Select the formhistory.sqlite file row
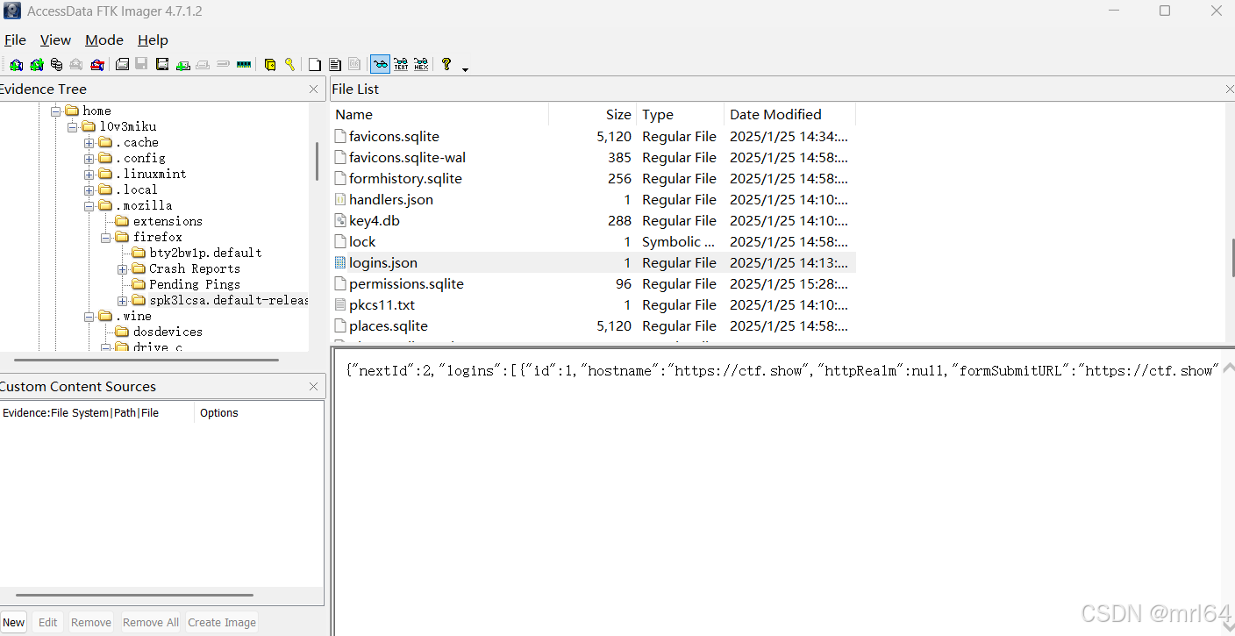1235x636 pixels. (x=593, y=179)
